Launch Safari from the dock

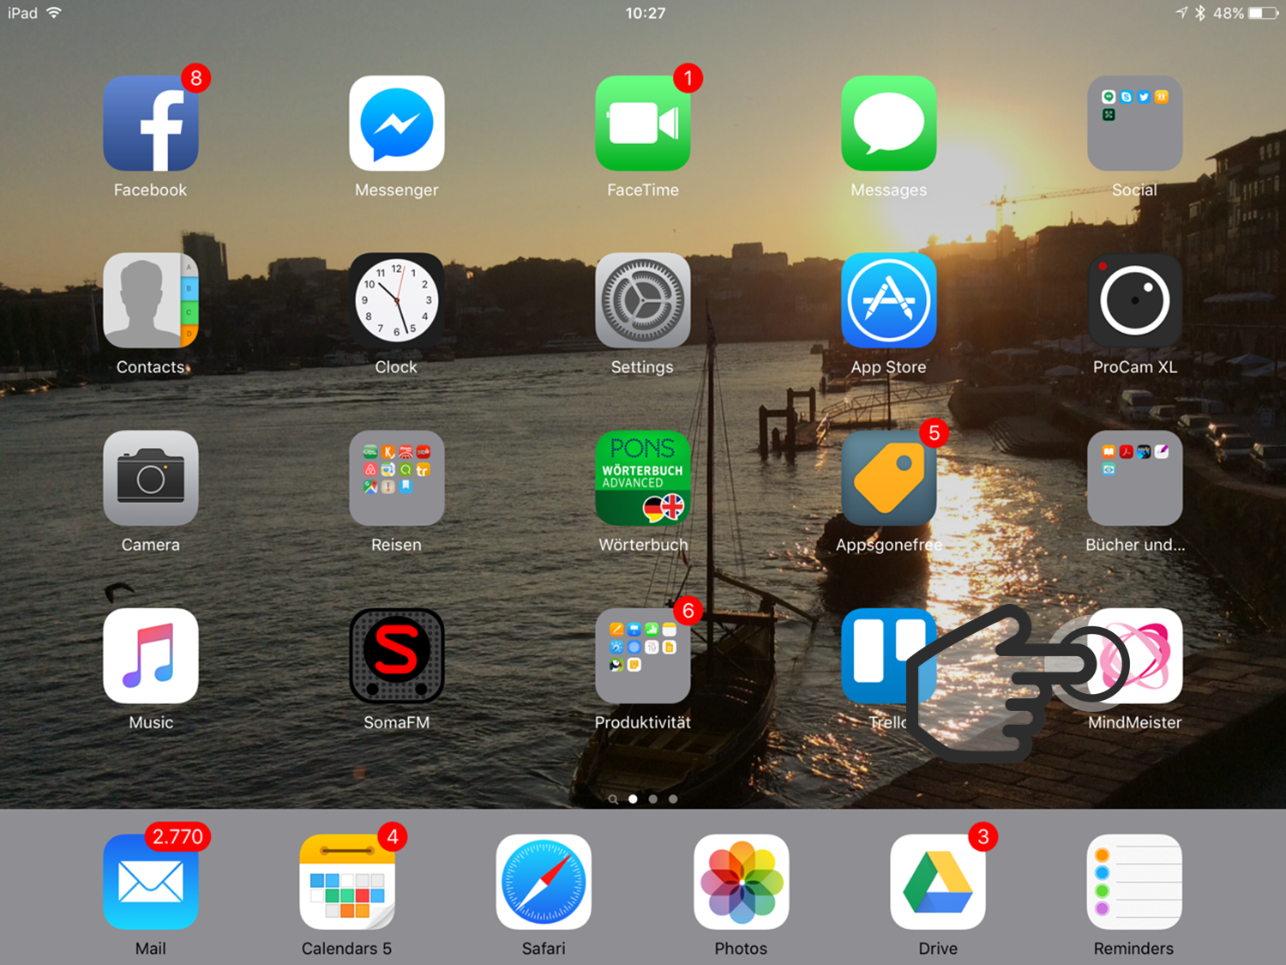click(x=544, y=882)
